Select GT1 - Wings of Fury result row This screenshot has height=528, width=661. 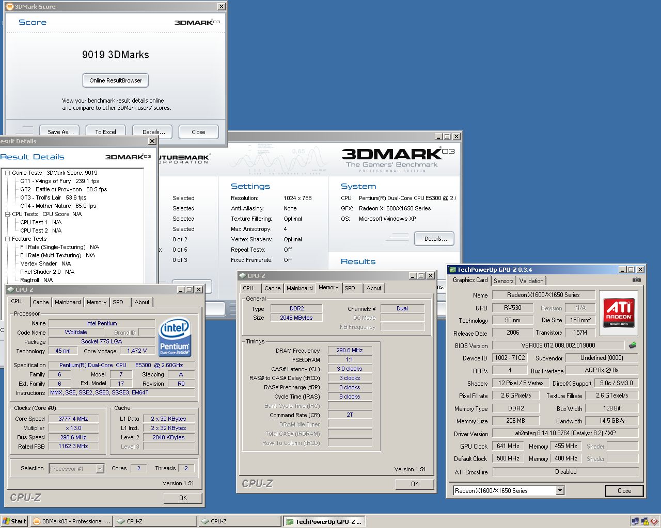tap(59, 181)
